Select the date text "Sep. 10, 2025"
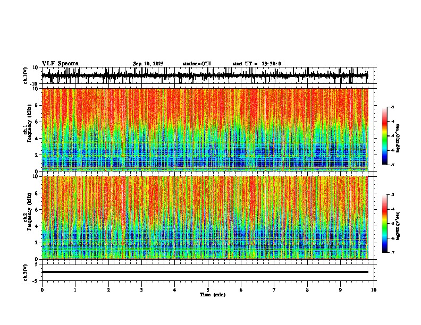This screenshot has height=325, width=421. pyautogui.click(x=148, y=64)
